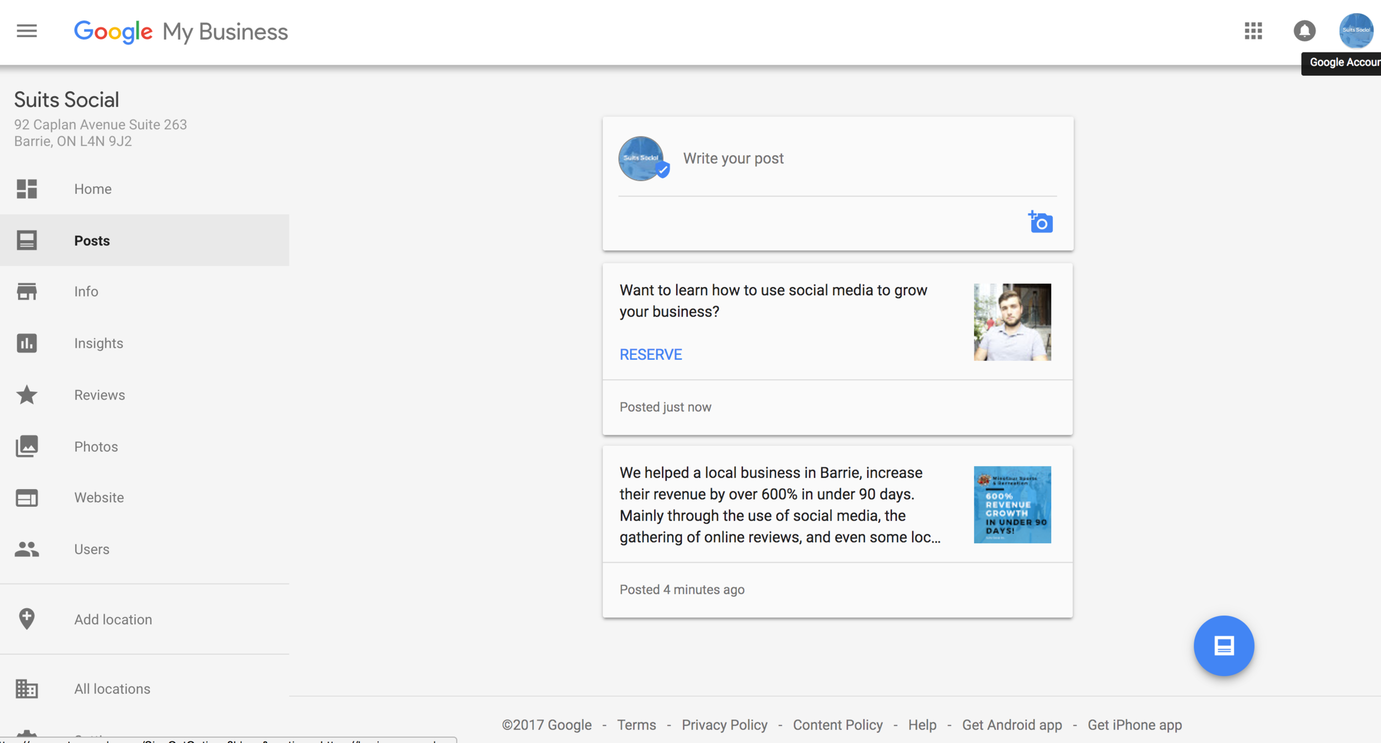Screen dimensions: 1381x743
Task: Open the Google apps grid
Action: (1253, 31)
